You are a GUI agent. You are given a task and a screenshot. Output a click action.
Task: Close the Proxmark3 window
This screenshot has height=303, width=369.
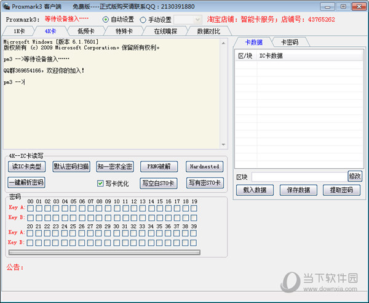359,7
